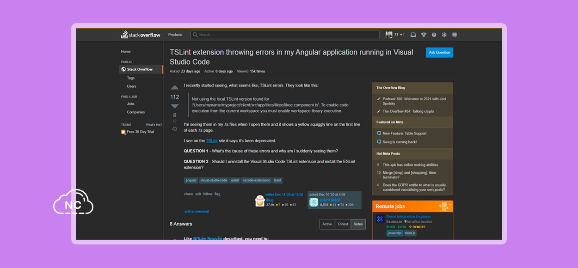Click the visual-studio-code tag

214,180
